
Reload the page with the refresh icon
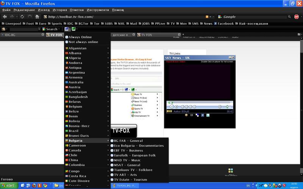click(22, 17)
